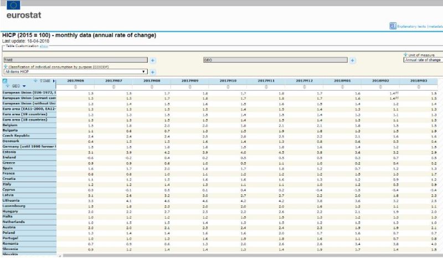Click the plus button beside the TIME field
Screen dimensions: 443x258
tap(153, 60)
